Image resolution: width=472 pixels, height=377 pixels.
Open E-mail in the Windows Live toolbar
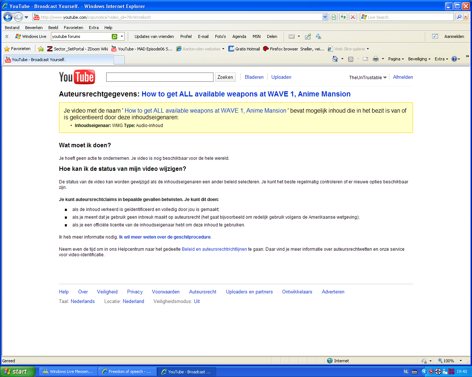pyautogui.click(x=203, y=36)
